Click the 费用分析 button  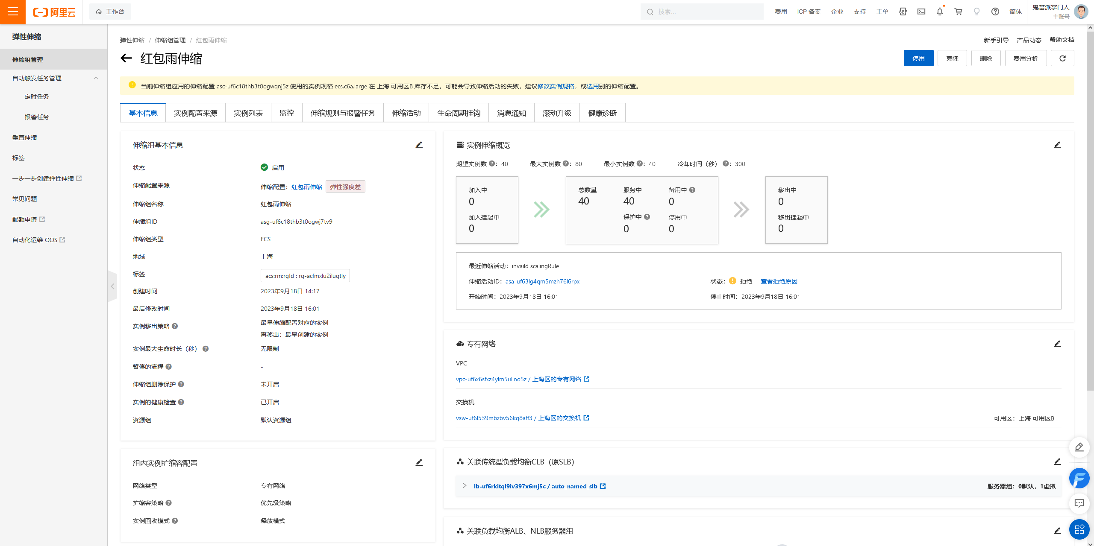coord(1026,58)
